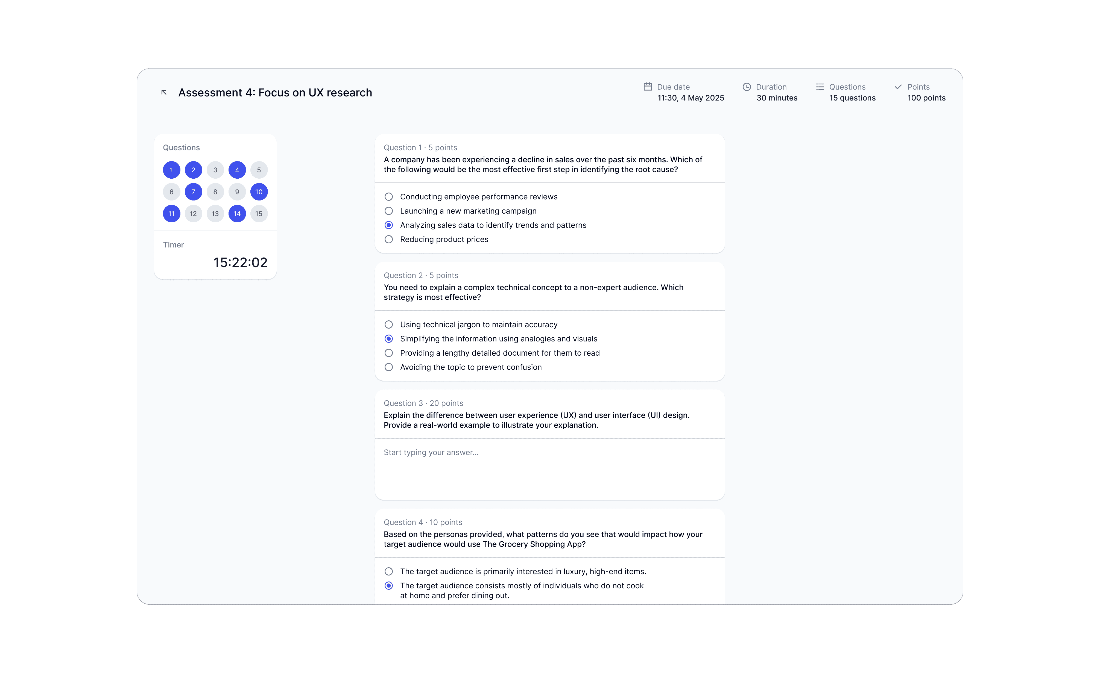Viewport: 1100px width, 673px height.
Task: Jump to question 3 in navigator
Action: [x=215, y=170]
